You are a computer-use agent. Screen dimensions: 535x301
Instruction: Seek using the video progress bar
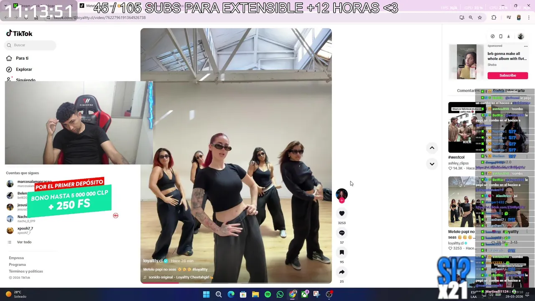pyautogui.click(x=236, y=283)
